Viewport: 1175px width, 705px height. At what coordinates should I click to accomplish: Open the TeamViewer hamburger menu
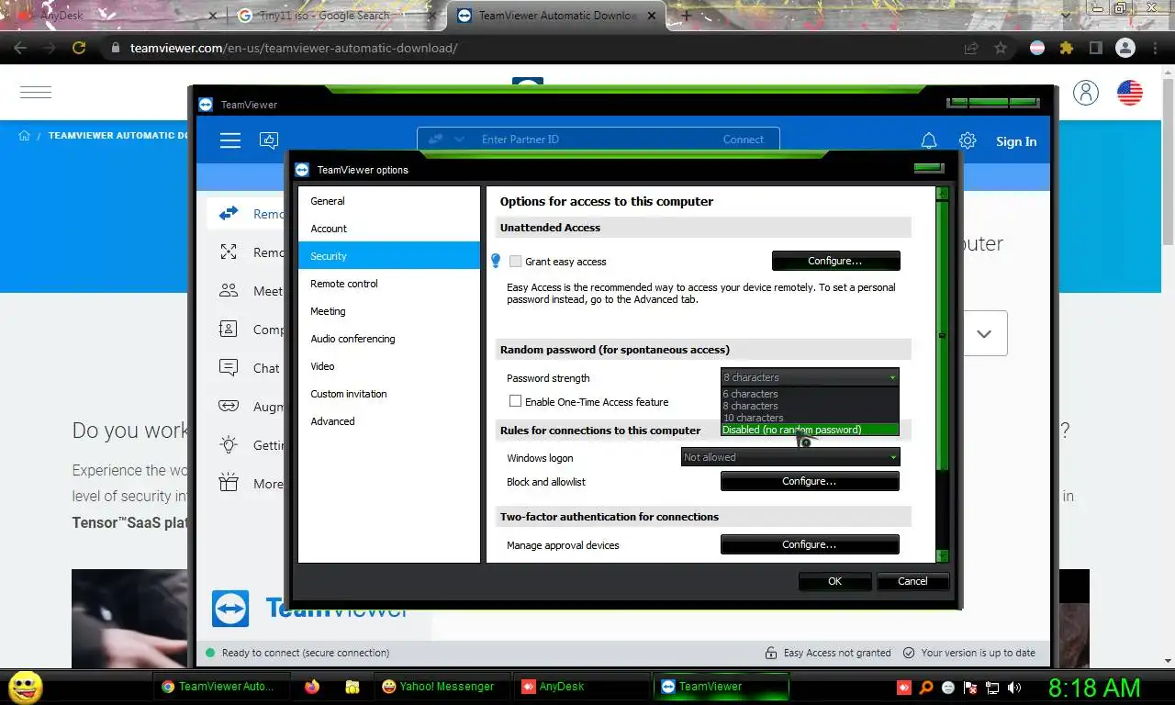[x=230, y=140]
